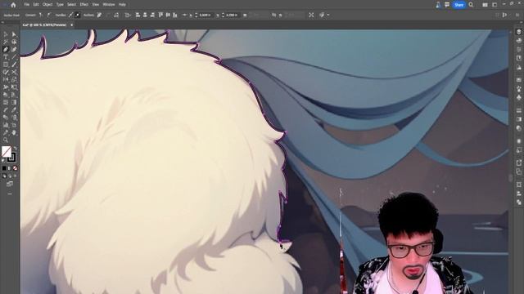
Task: Open the Help menu
Action: coord(122,5)
